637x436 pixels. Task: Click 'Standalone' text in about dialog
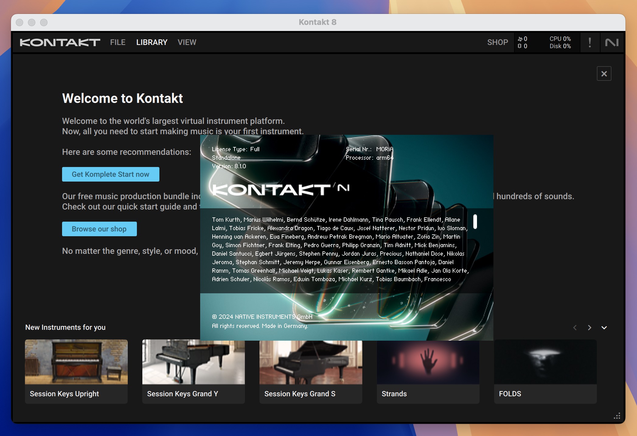(226, 158)
